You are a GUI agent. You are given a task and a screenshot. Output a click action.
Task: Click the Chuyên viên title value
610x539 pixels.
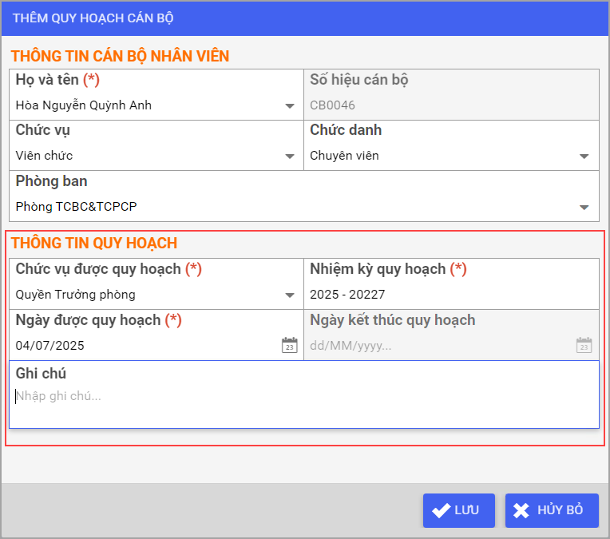point(345,156)
